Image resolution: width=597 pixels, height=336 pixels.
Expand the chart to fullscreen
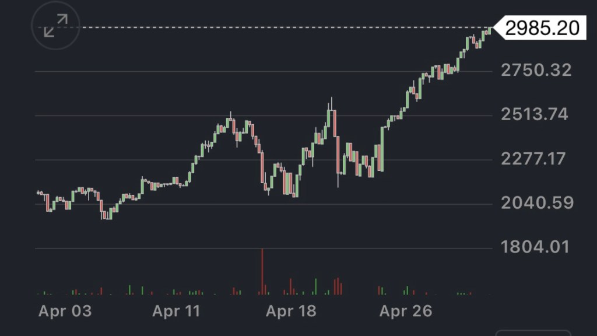[x=55, y=26]
